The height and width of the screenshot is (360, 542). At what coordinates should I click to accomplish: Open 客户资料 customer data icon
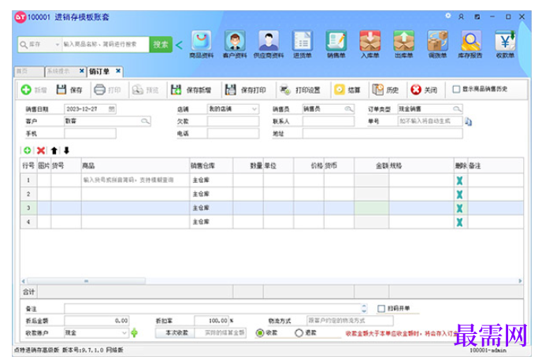[235, 44]
